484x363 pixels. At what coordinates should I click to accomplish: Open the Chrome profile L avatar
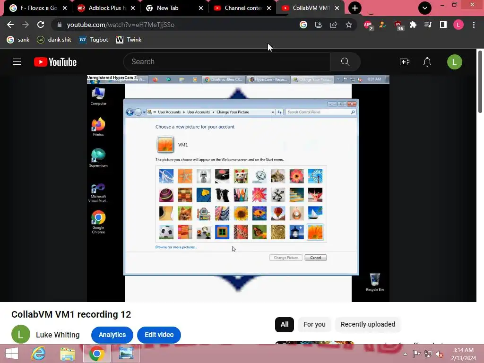coord(458,25)
